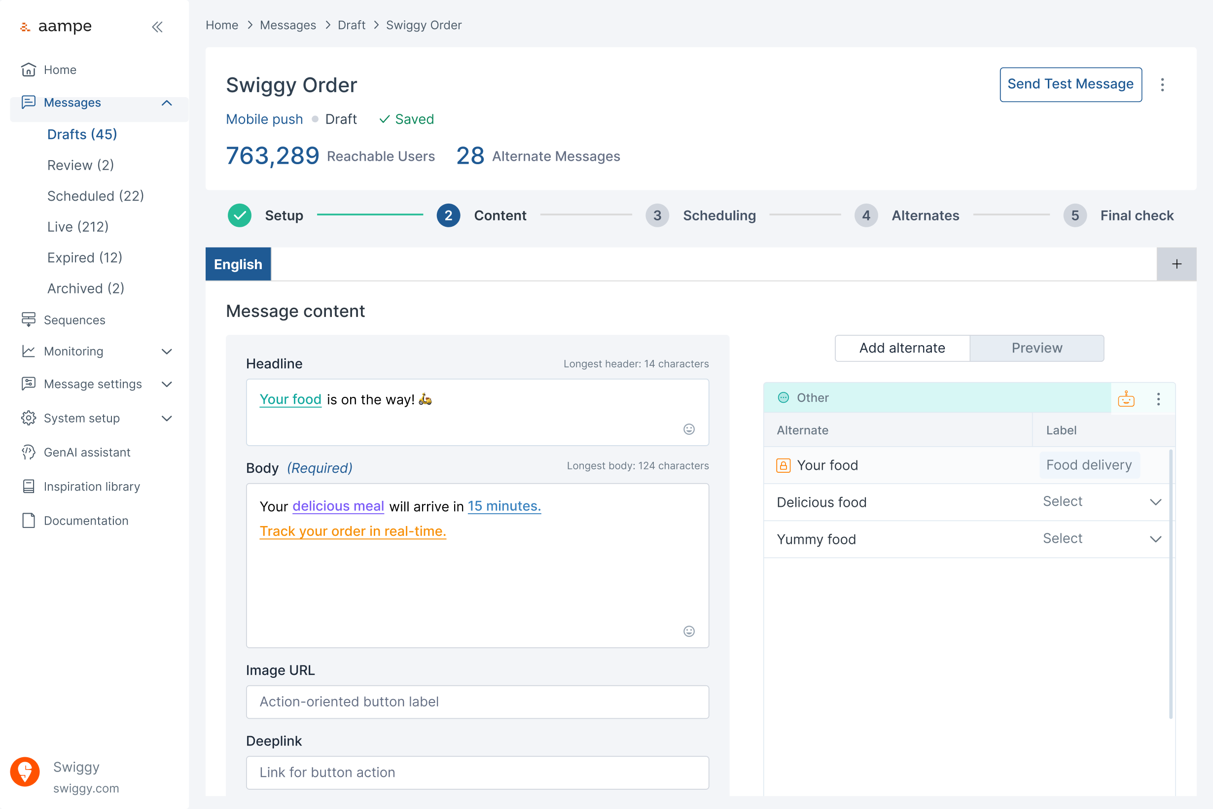The width and height of the screenshot is (1213, 809).
Task: Open label Select dropdown for Delicious food
Action: tap(1102, 501)
